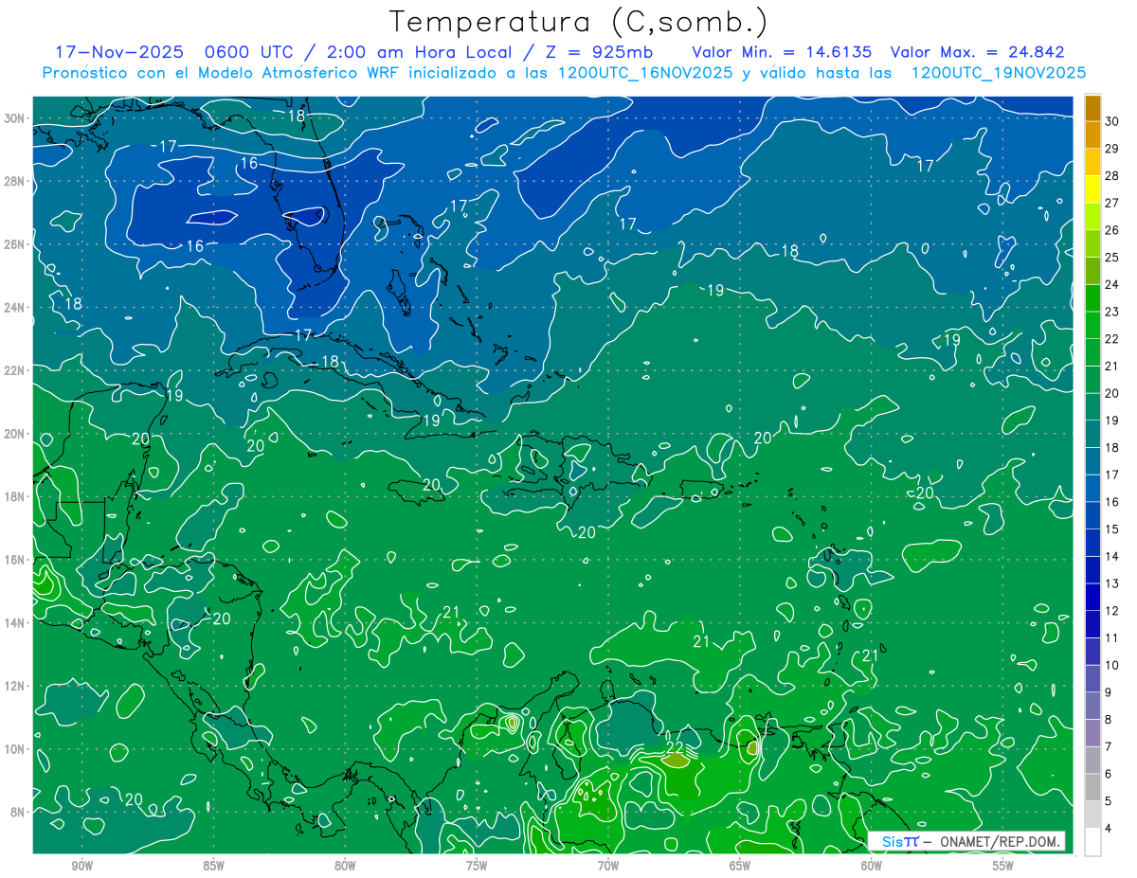Click the color scale label "30"
The width and height of the screenshot is (1137, 878).
pos(1111,120)
